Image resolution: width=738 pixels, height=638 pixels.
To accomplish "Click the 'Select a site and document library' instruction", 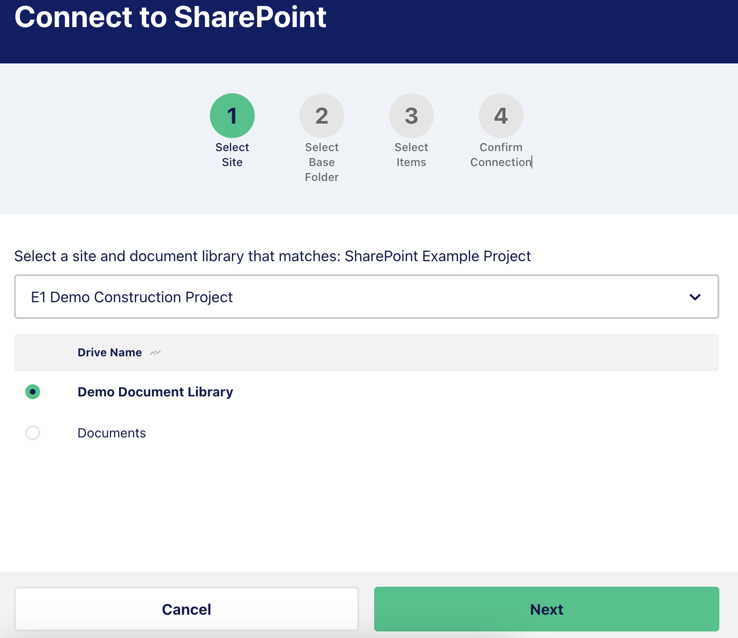I will click(x=272, y=256).
